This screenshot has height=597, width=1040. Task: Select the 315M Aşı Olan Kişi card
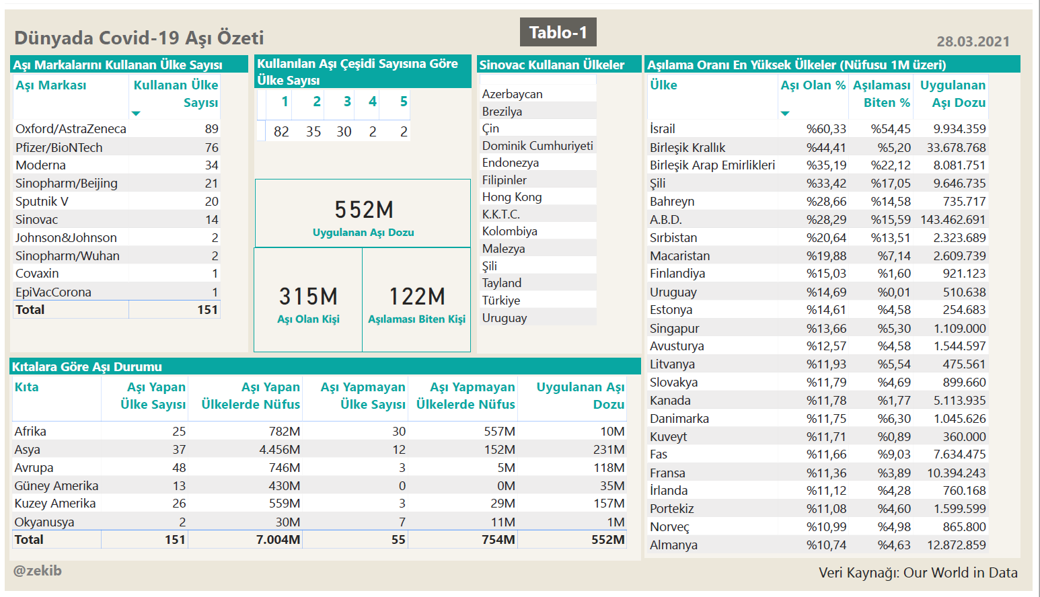(x=308, y=300)
